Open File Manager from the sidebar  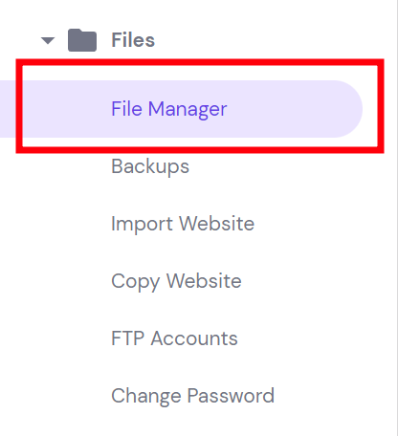[x=169, y=109]
